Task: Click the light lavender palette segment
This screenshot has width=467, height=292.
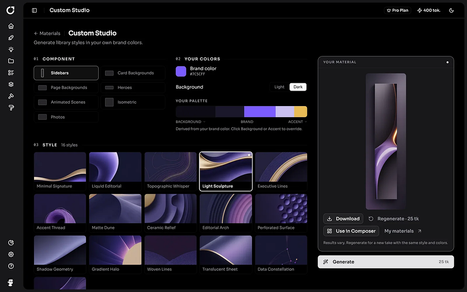Action: click(285, 112)
